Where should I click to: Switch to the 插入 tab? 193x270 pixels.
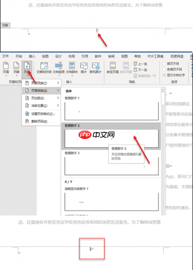tap(32, 56)
